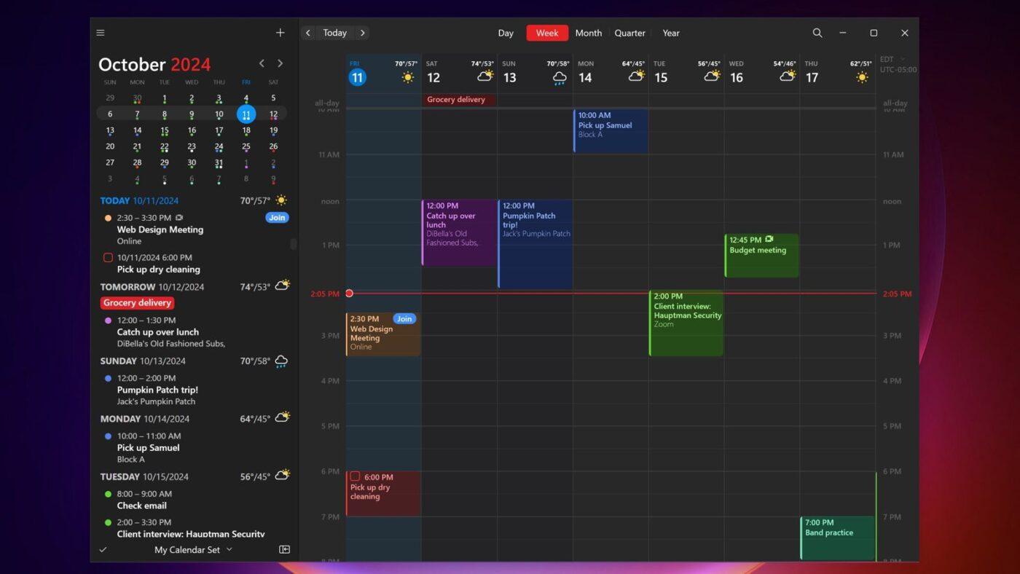The image size is (1020, 574).
Task: Open the search magnifier icon
Action: (817, 33)
